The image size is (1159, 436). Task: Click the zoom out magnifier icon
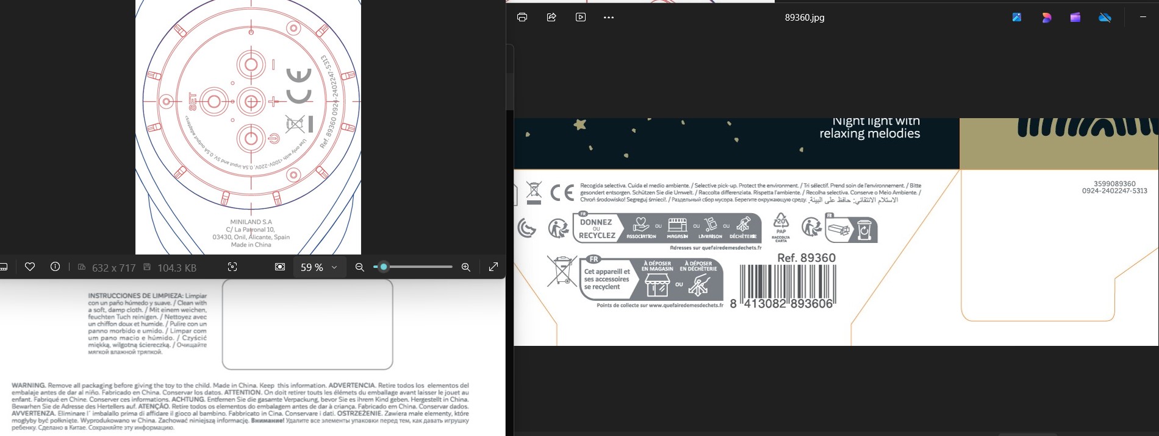[360, 267]
